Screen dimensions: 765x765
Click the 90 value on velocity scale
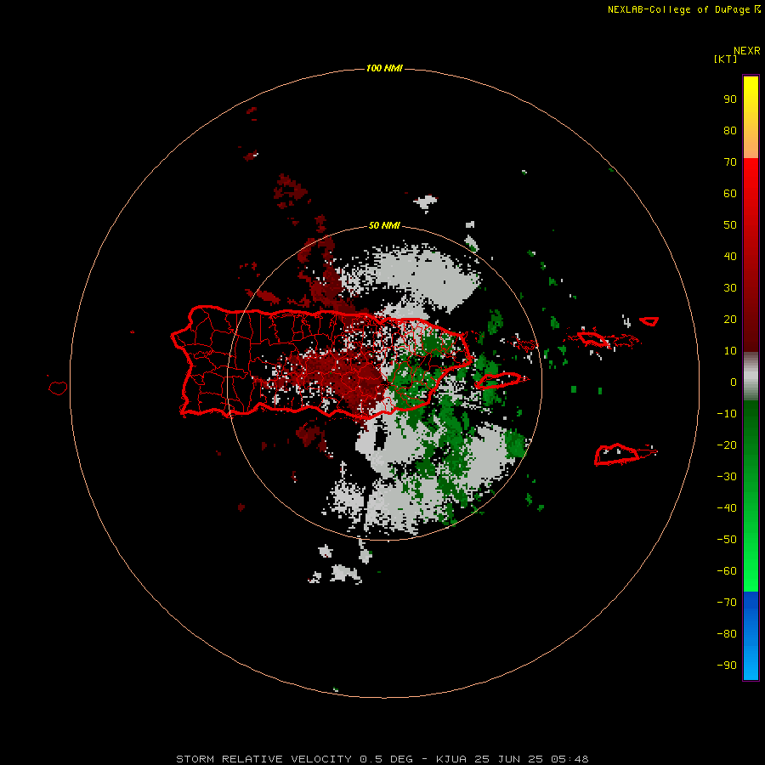(730, 99)
